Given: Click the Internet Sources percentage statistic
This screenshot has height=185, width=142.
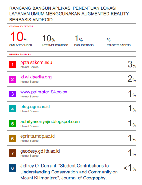Looking at the screenshot, I should [x=48, y=38].
